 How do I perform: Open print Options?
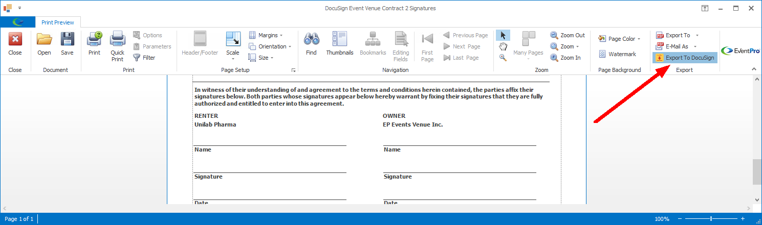(x=148, y=35)
